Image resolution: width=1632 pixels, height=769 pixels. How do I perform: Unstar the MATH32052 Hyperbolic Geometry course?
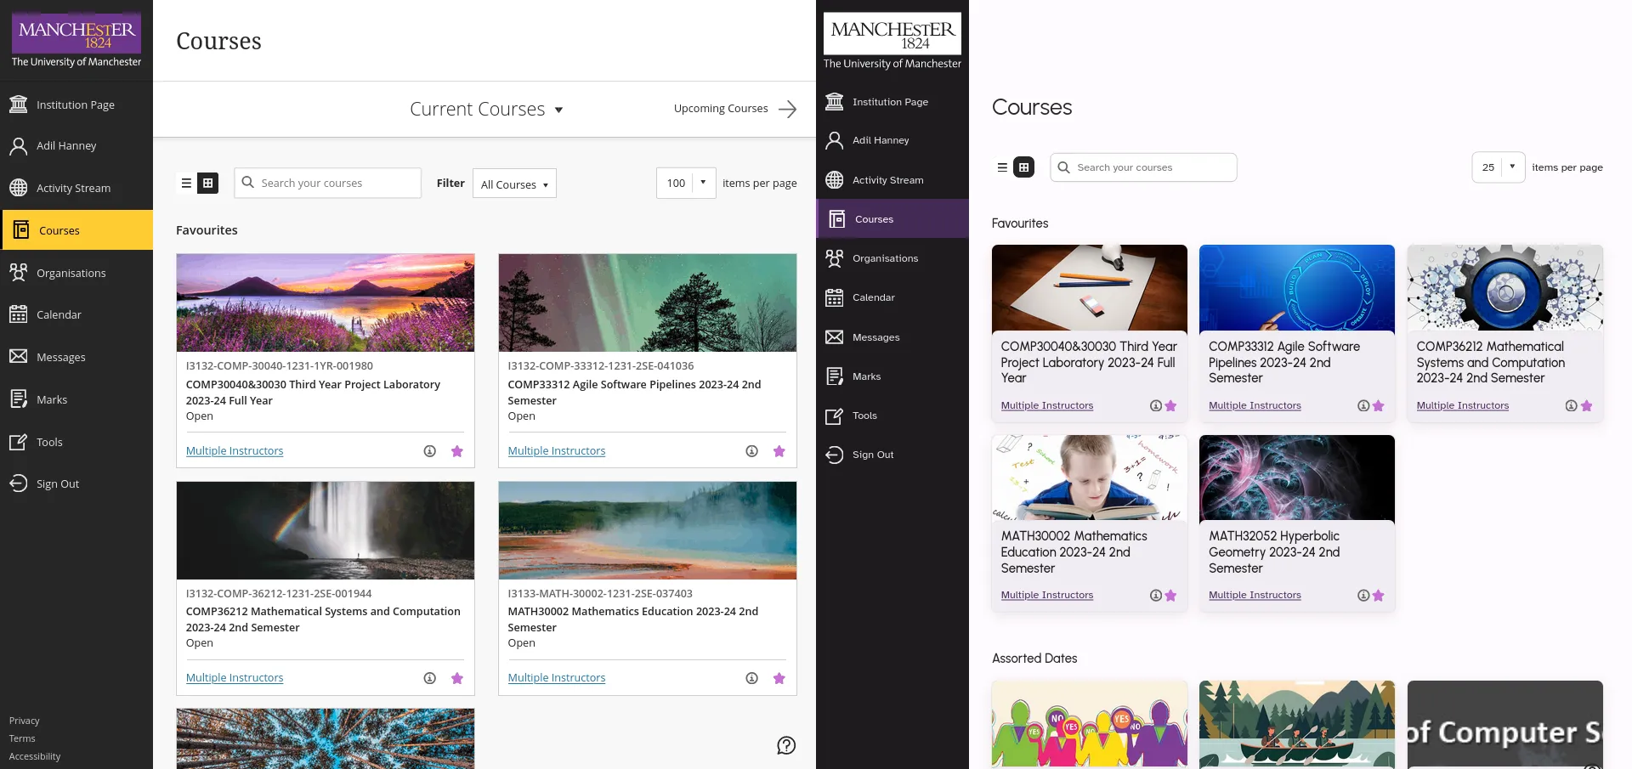click(x=1378, y=596)
